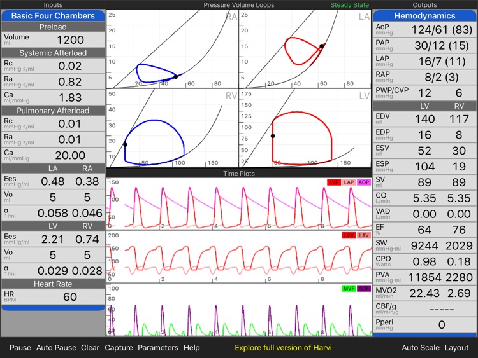
Task: Click the Pperi value 0
Action: tap(442, 325)
